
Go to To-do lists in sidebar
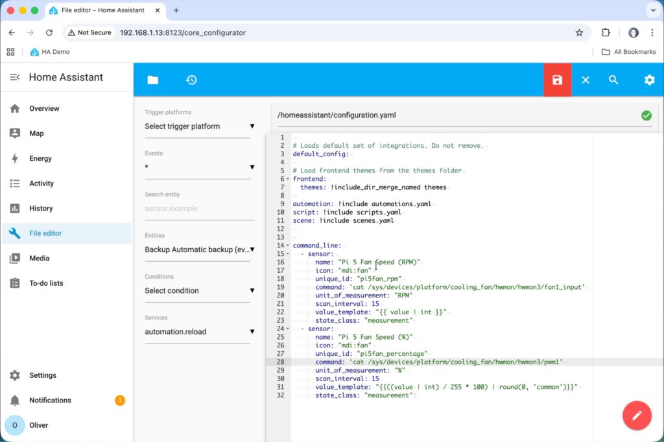click(46, 283)
